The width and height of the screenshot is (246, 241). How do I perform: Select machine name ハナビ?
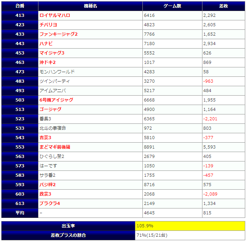pyautogui.click(x=46, y=43)
